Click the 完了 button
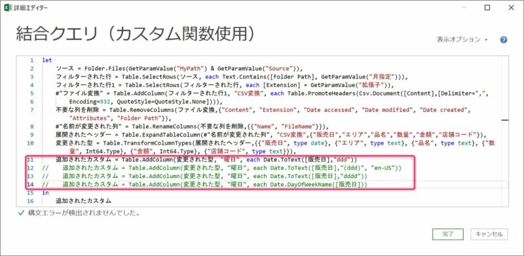 click(x=447, y=234)
